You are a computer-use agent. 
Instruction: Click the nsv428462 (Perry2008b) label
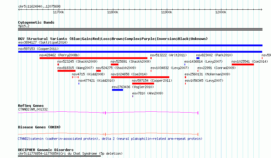(x=59, y=55)
